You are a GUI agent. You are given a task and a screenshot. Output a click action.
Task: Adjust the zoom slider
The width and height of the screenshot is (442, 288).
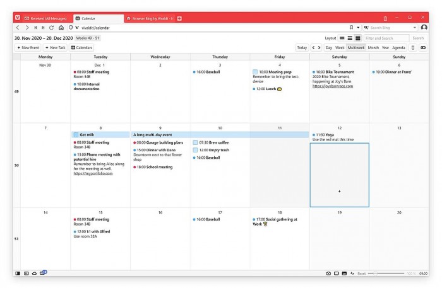(x=386, y=274)
